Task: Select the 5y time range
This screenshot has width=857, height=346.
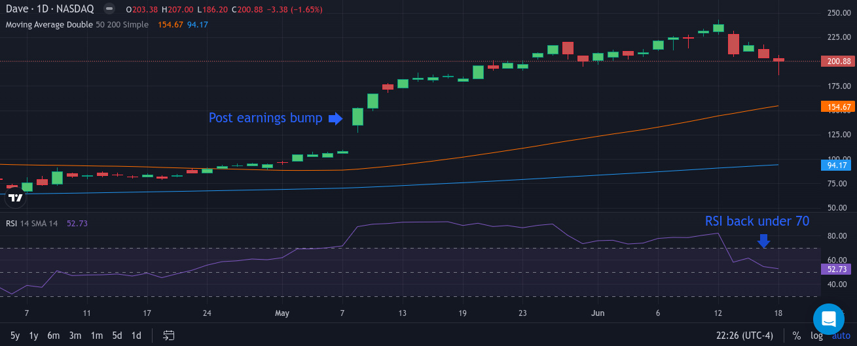Action: 15,336
